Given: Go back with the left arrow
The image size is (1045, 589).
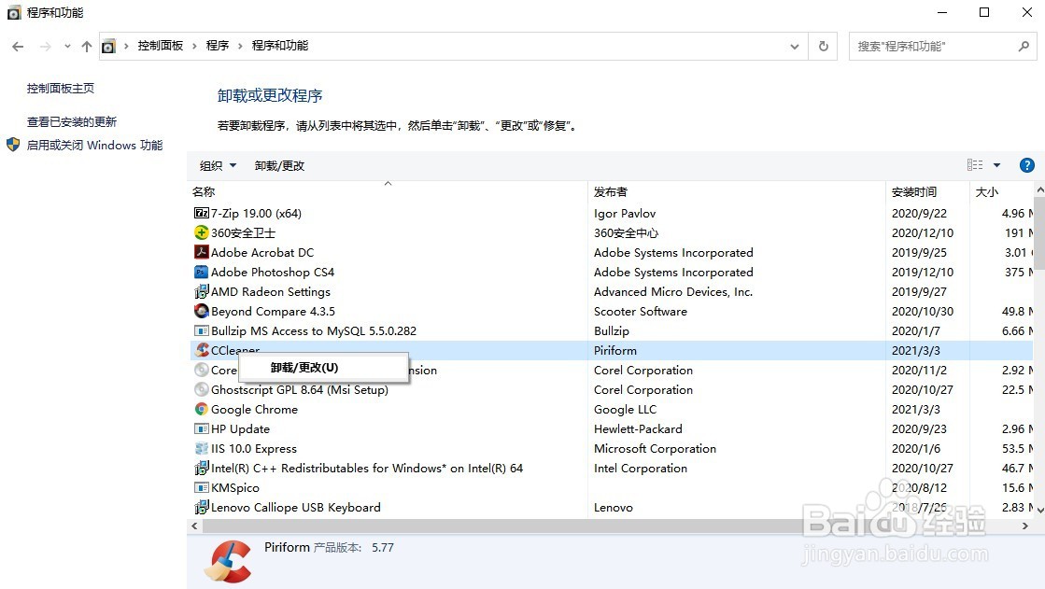Looking at the screenshot, I should coord(18,46).
